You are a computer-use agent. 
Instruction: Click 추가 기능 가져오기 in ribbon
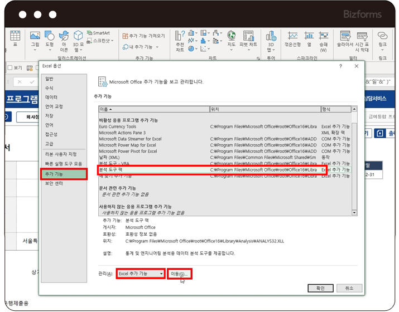pyautogui.click(x=143, y=36)
